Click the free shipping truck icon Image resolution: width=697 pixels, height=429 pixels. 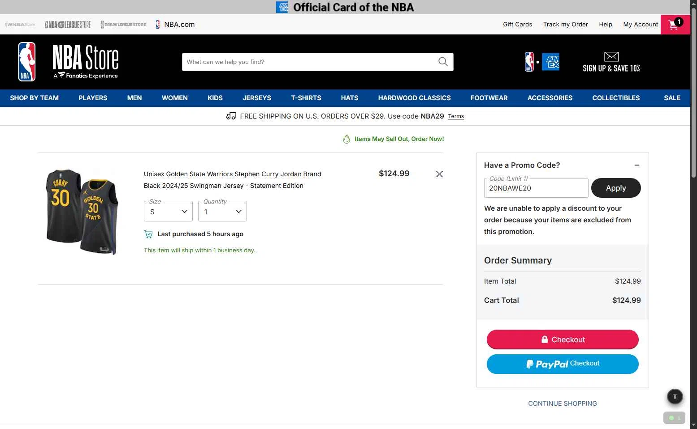pos(231,116)
